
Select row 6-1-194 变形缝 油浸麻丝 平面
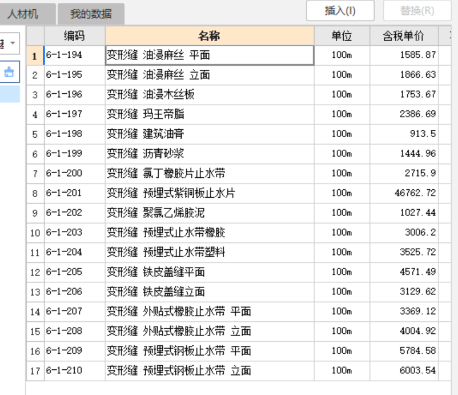239,55
